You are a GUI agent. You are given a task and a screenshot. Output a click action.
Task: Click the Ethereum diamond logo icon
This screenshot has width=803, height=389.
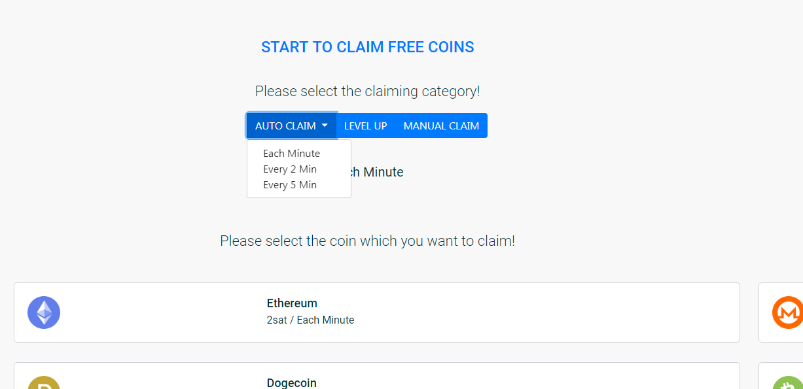tap(44, 313)
